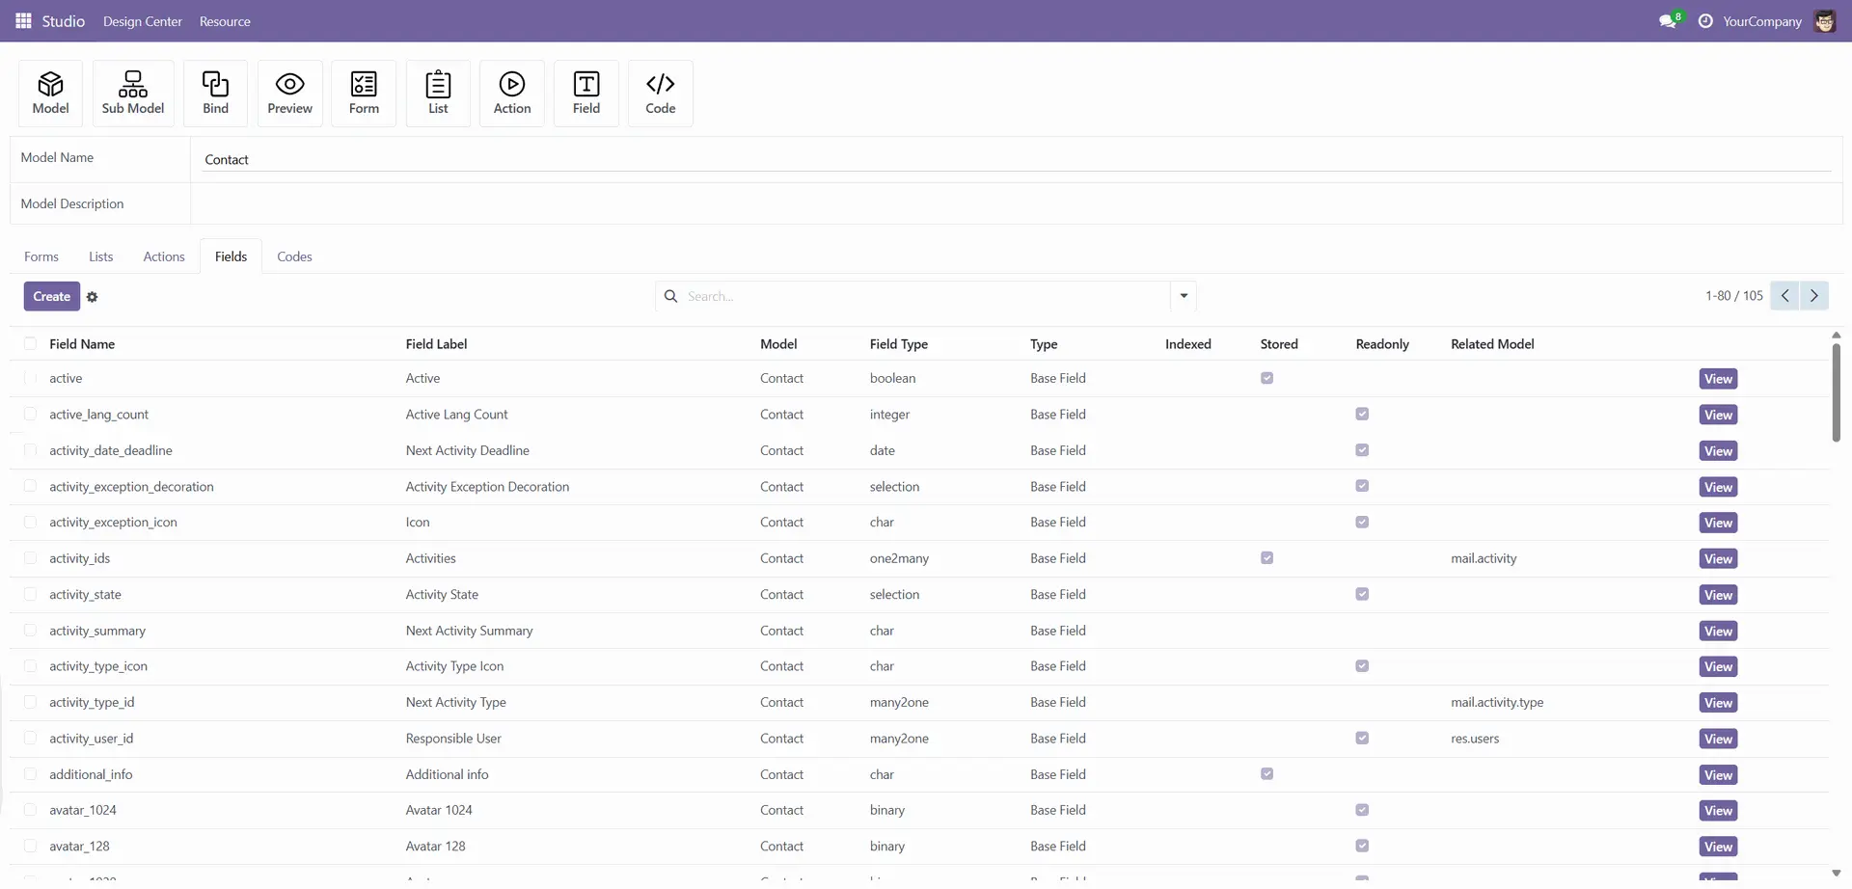The width and height of the screenshot is (1852, 889).
Task: Click View button for active field
Action: tap(1718, 379)
